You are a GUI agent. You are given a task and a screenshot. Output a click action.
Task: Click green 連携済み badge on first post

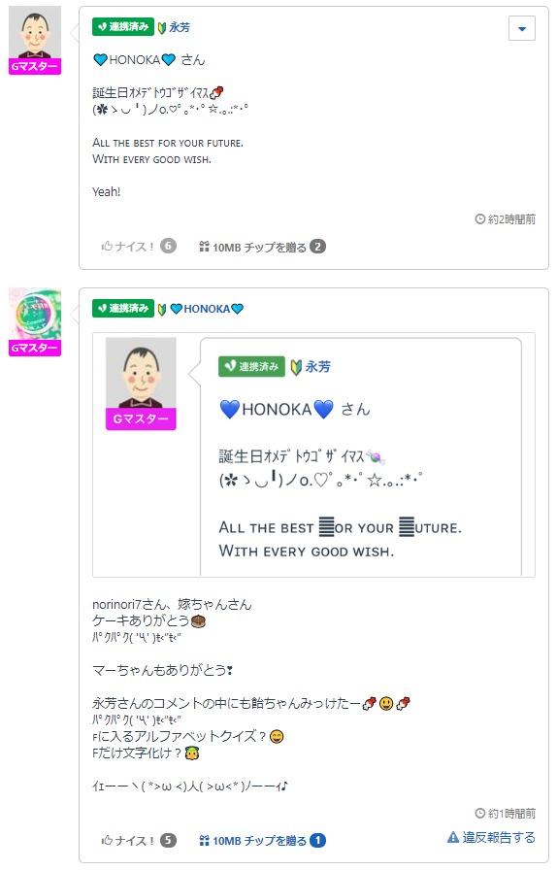[123, 26]
